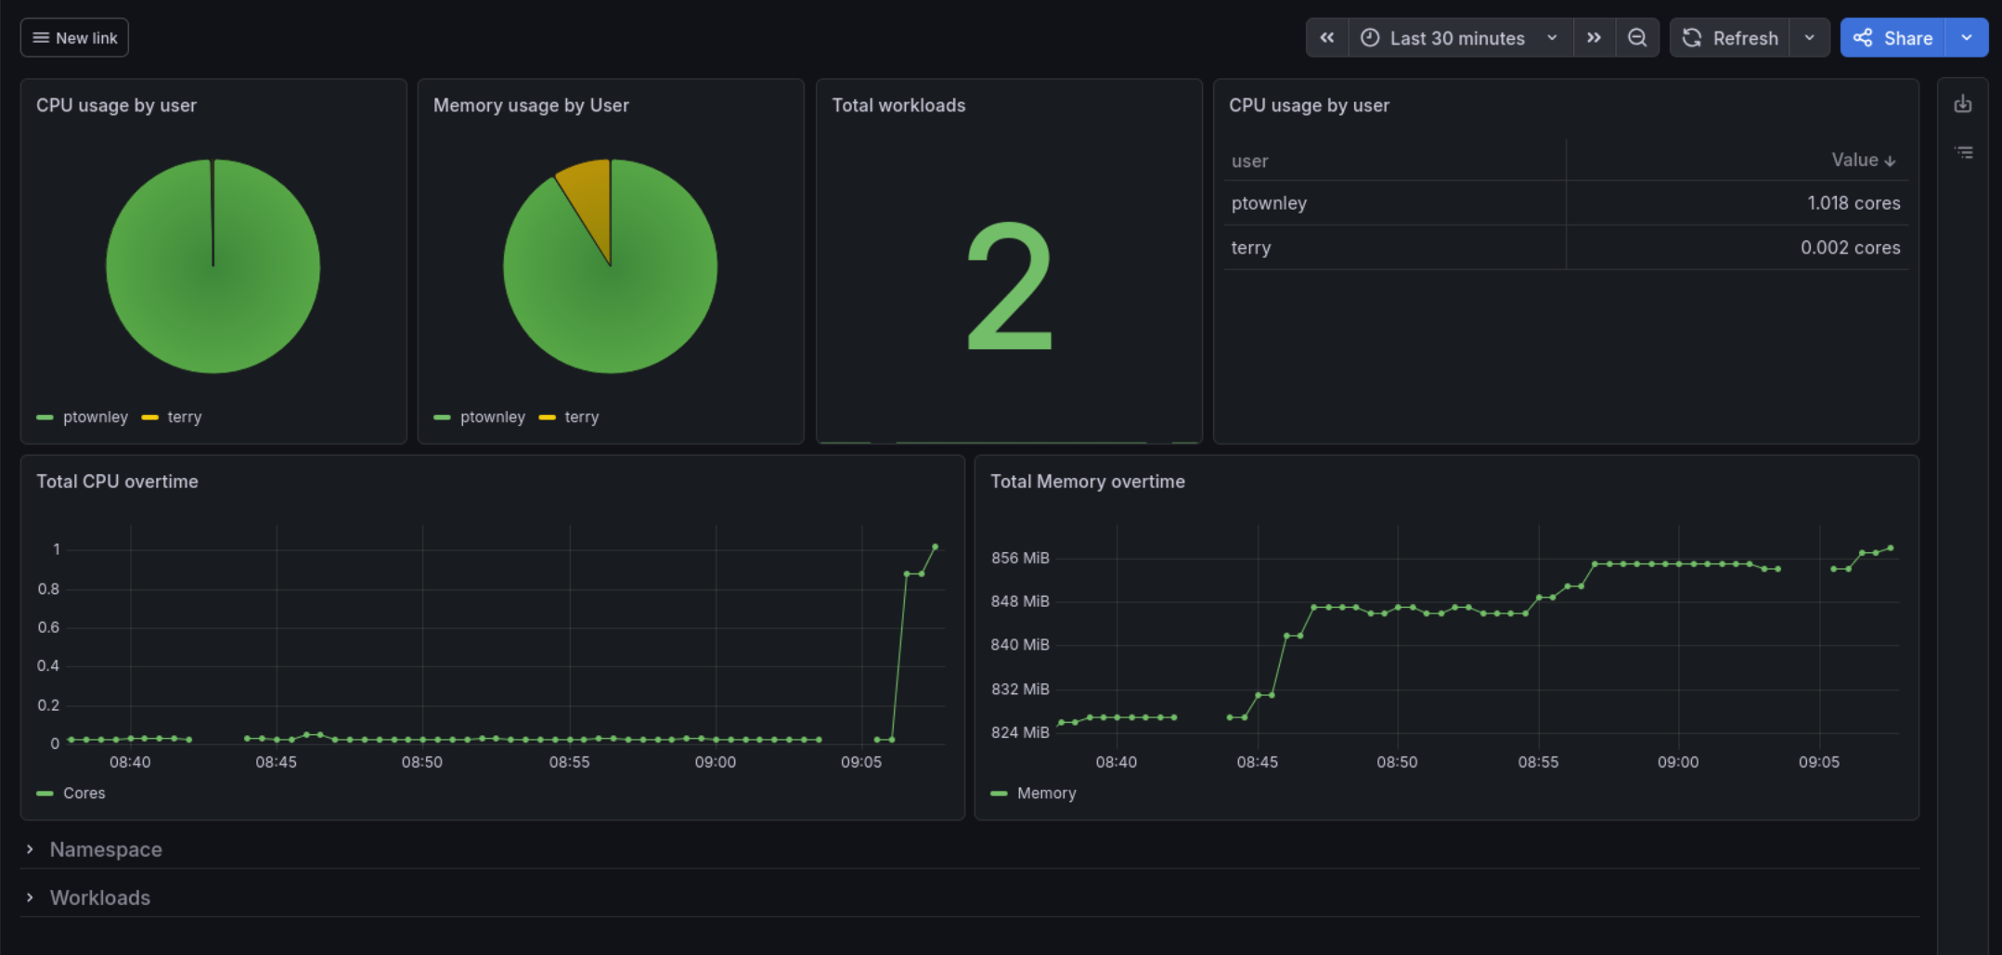The height and width of the screenshot is (955, 2002).
Task: Click the Refresh button
Action: pos(1730,38)
